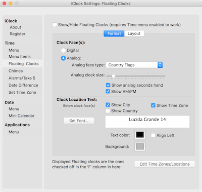Close the iClock Settings window
The image size is (202, 192).
[x=5, y=4]
